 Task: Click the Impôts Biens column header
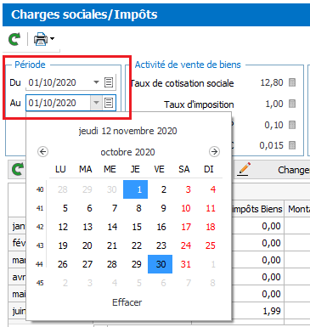pos(257,209)
